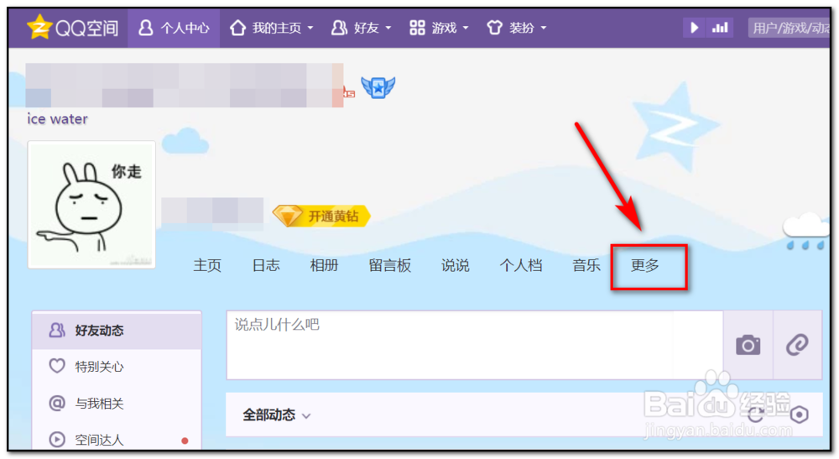Click the house icon beside 我的主页
This screenshot has height=459, width=839.
tap(237, 28)
